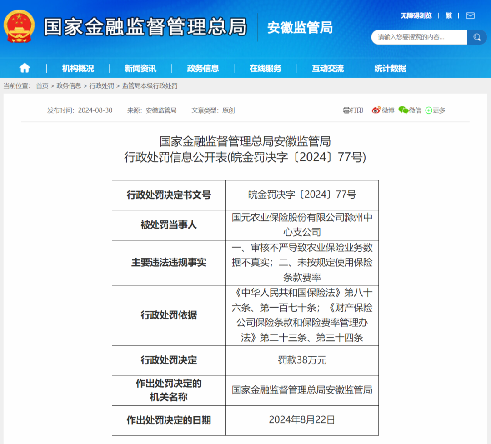Click the 罚款38万元 cell
Image resolution: width=491 pixels, height=444 pixels.
[302, 360]
